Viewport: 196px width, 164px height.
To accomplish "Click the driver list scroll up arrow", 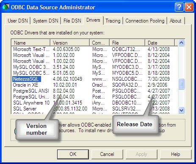I will (181, 42).
